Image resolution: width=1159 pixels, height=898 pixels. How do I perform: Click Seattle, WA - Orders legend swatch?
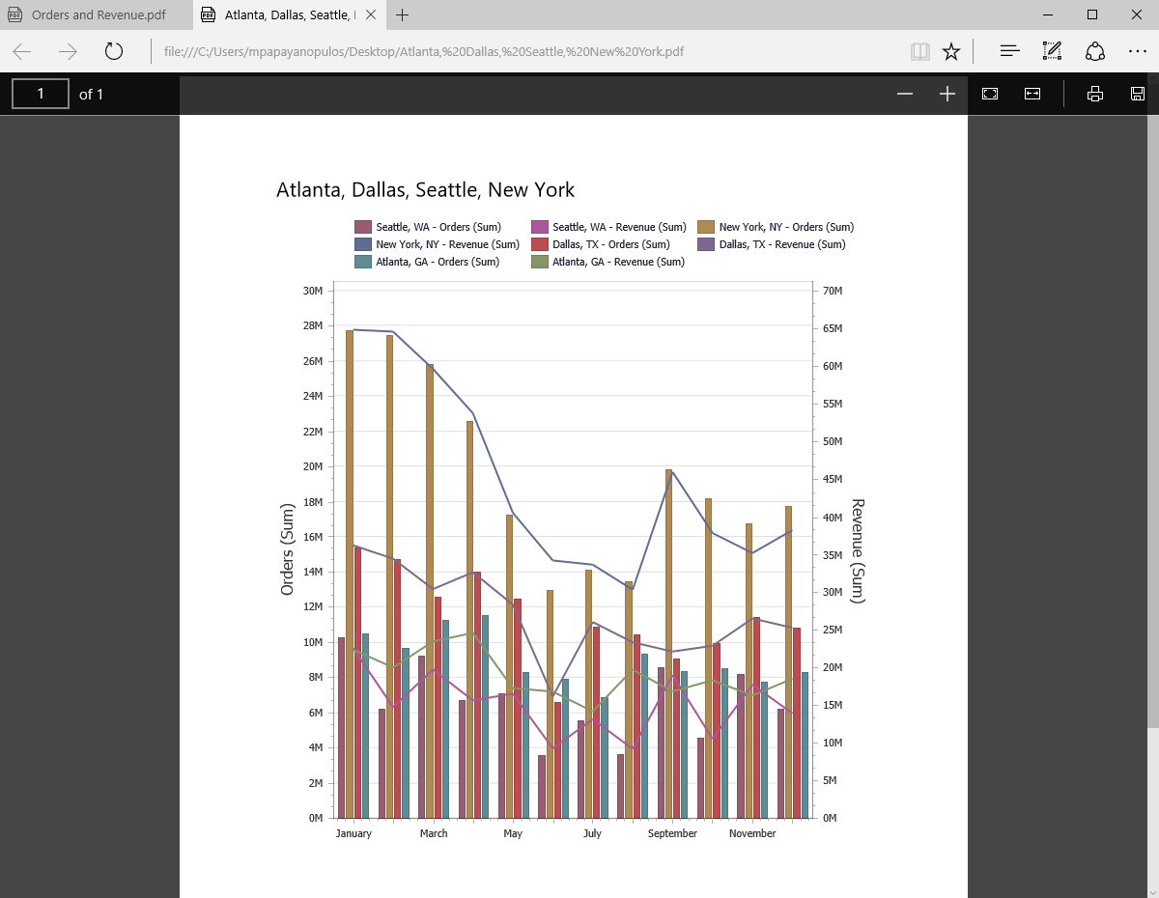pyautogui.click(x=363, y=227)
